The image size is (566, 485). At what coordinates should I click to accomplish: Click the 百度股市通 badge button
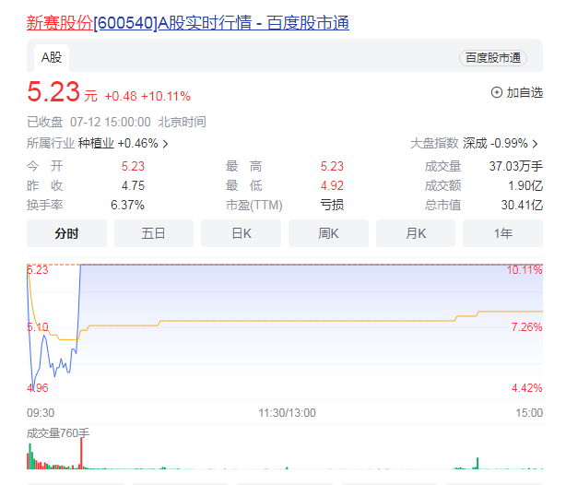pos(492,57)
